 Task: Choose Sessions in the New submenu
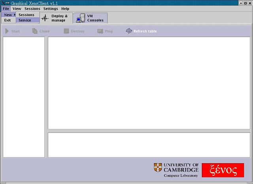(x=27, y=15)
